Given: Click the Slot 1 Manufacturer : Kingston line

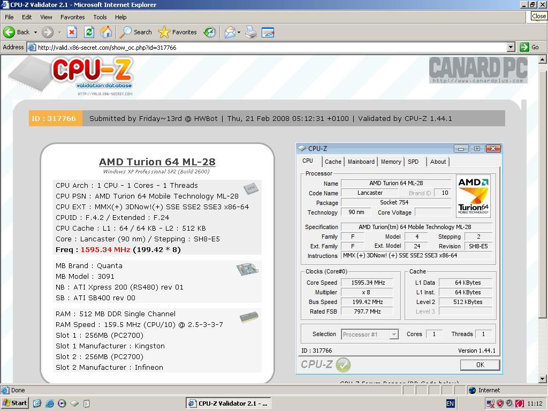Looking at the screenshot, I should click(110, 346).
